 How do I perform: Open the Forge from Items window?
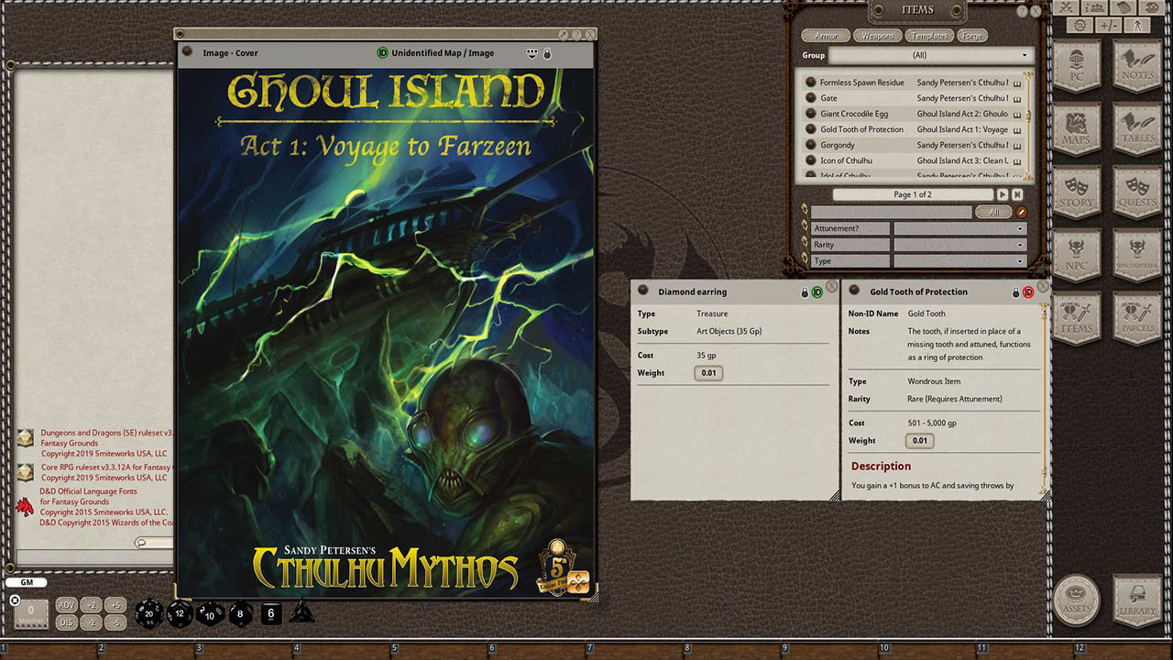[972, 36]
